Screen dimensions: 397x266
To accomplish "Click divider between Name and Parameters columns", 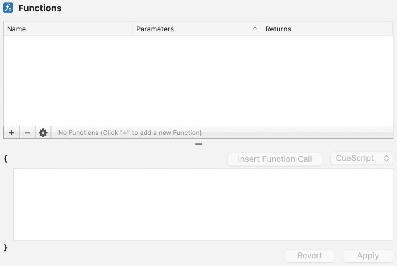I will pyautogui.click(x=133, y=29).
